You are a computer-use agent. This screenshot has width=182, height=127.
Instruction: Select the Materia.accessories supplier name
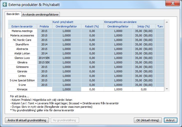tap(22, 36)
